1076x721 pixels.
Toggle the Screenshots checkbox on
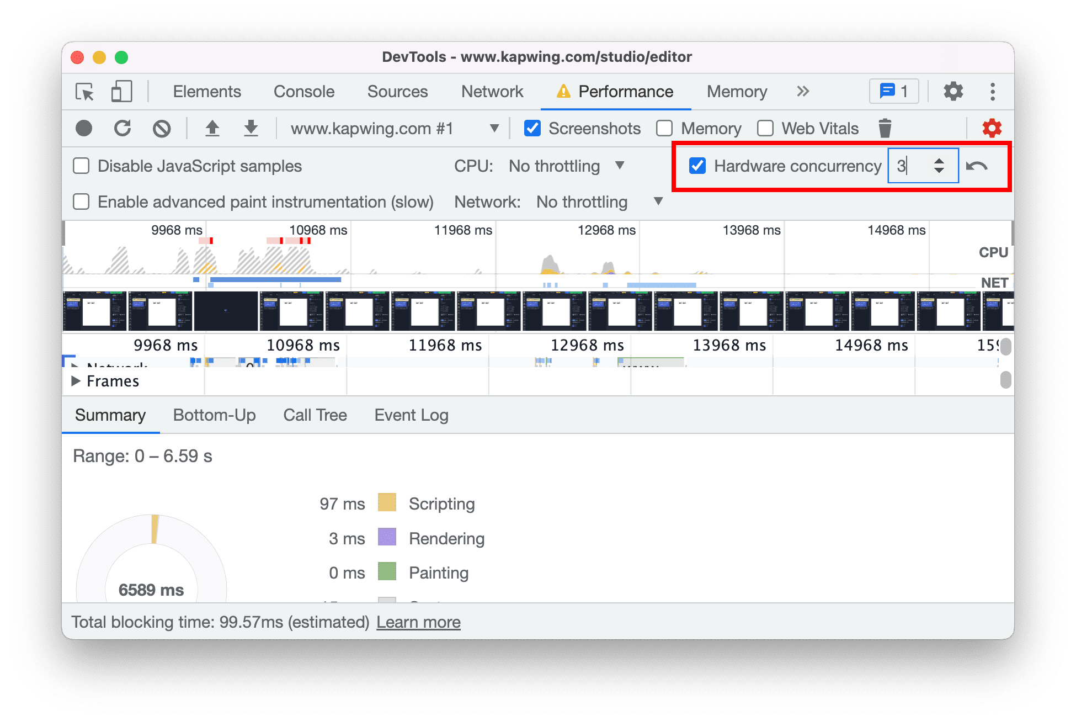[531, 127]
